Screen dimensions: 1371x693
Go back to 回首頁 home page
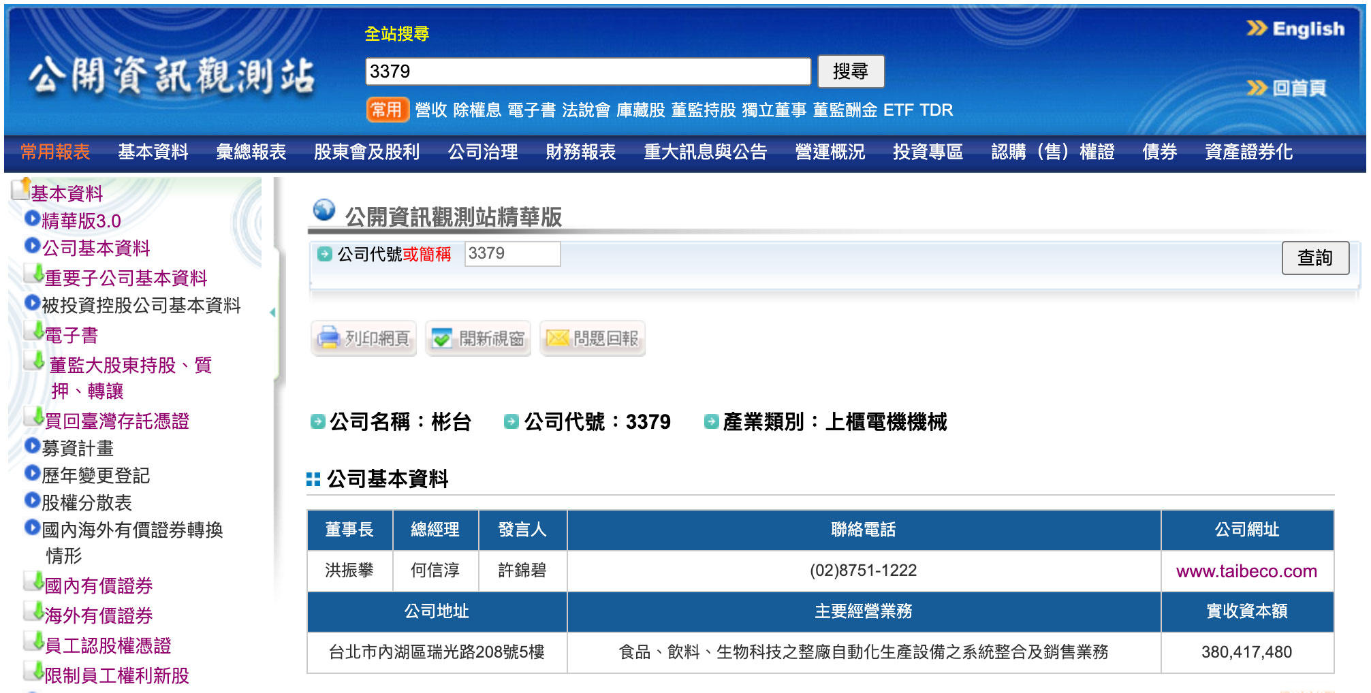[x=1287, y=88]
